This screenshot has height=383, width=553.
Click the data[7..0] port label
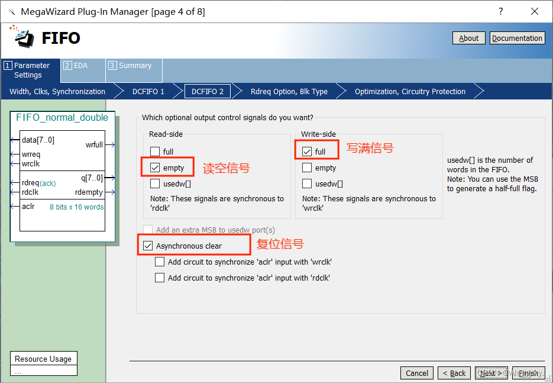click(38, 140)
